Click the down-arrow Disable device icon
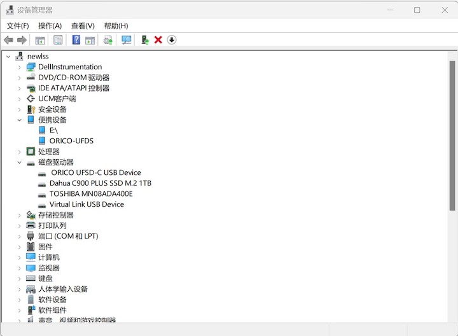The height and width of the screenshot is (336, 458). click(171, 40)
